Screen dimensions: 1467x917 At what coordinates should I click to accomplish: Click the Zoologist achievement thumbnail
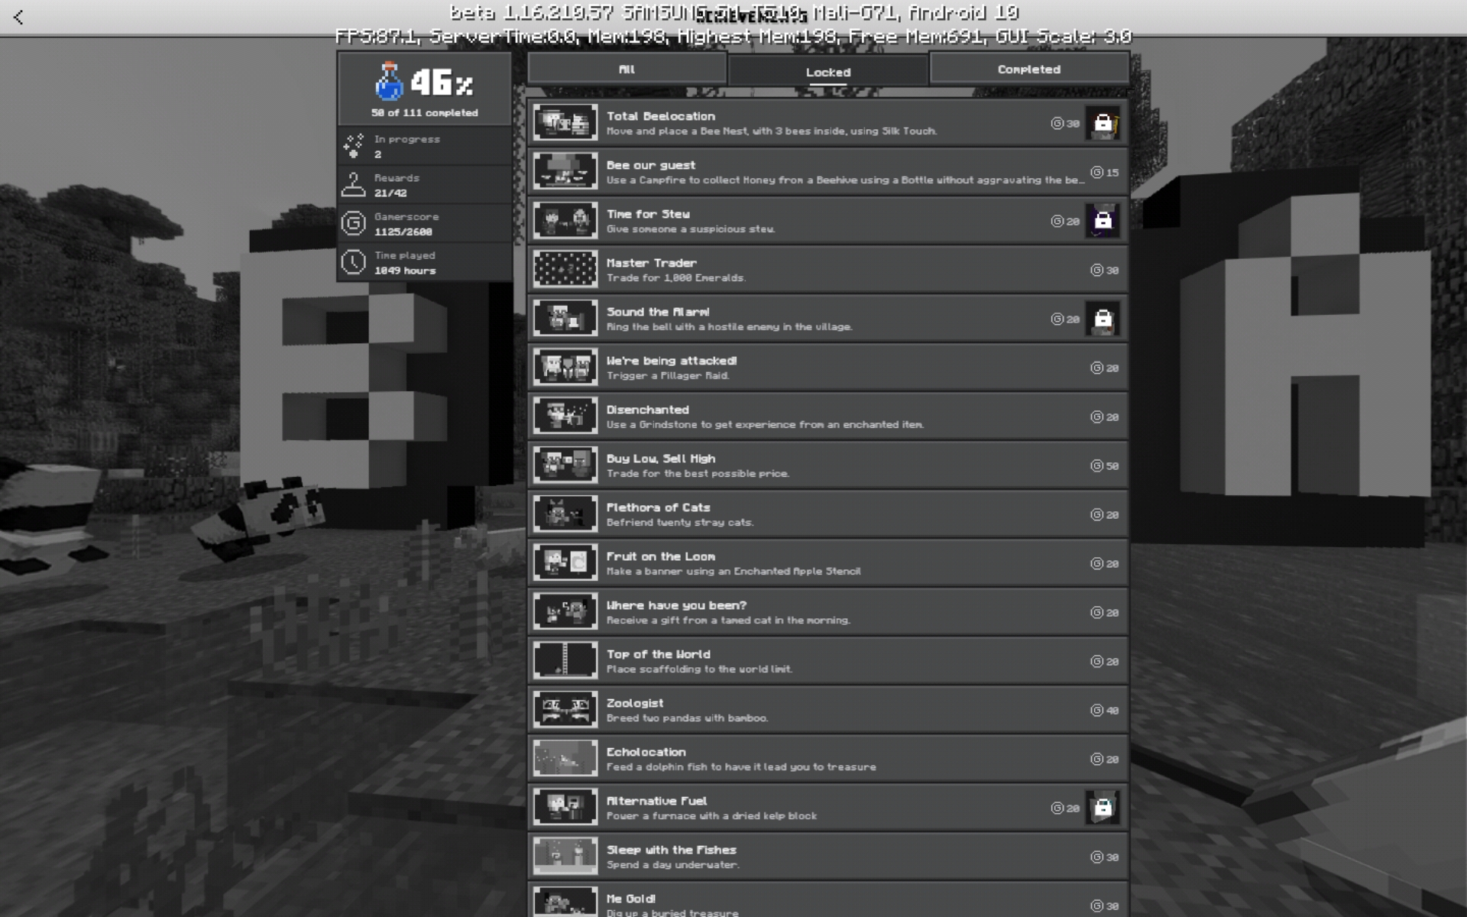[x=565, y=710]
